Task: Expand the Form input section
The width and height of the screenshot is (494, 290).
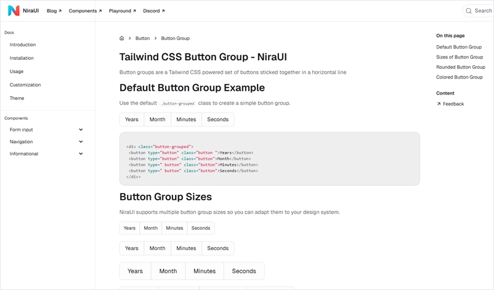Action: tap(81, 130)
